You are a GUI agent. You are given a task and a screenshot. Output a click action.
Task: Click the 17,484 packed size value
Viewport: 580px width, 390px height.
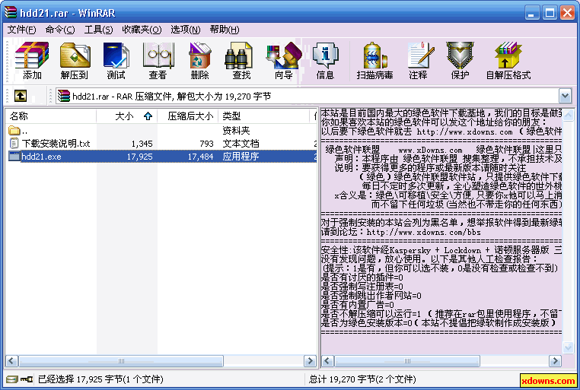coord(200,157)
